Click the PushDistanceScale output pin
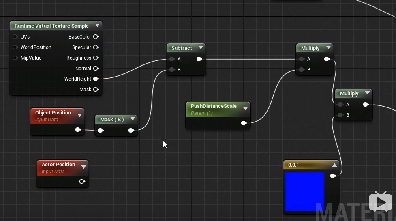 click(244, 123)
